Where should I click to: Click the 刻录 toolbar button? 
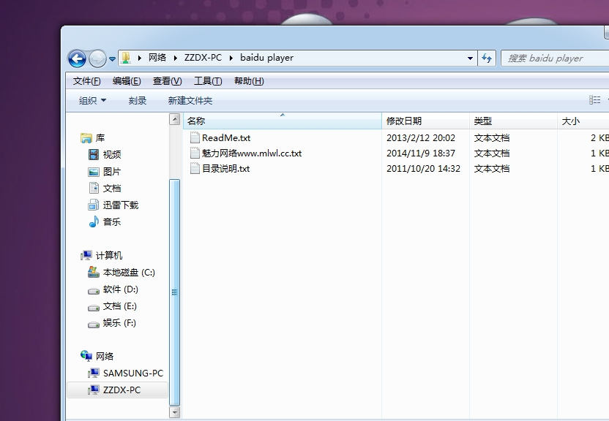(x=138, y=101)
